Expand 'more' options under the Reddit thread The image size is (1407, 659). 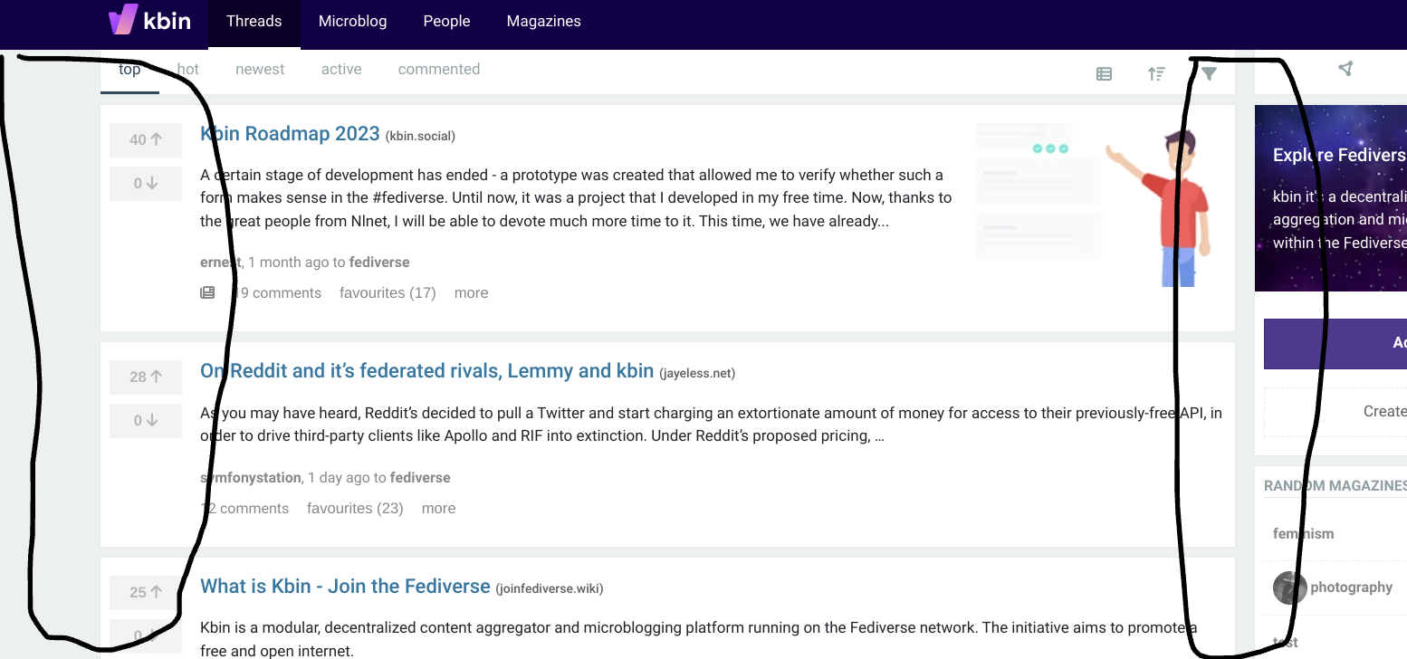tap(438, 508)
